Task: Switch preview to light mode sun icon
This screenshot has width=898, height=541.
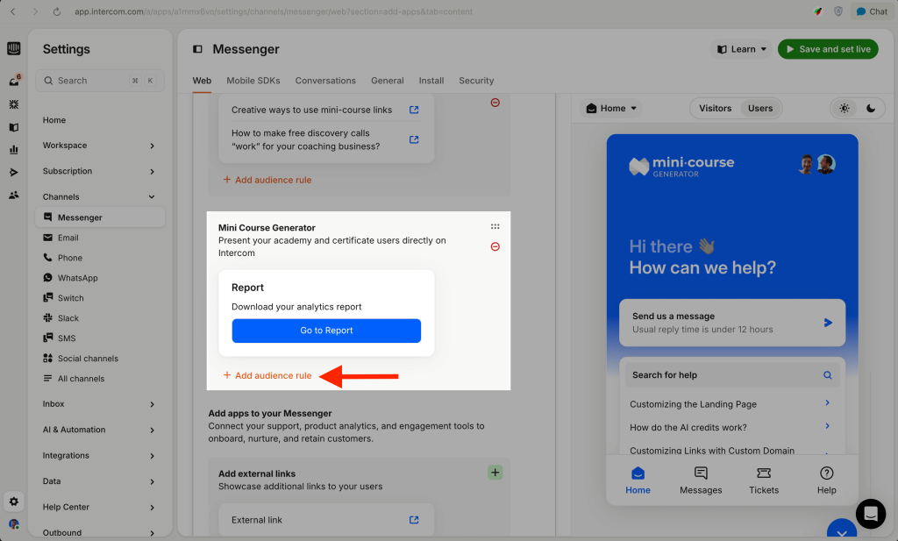Action: point(845,108)
